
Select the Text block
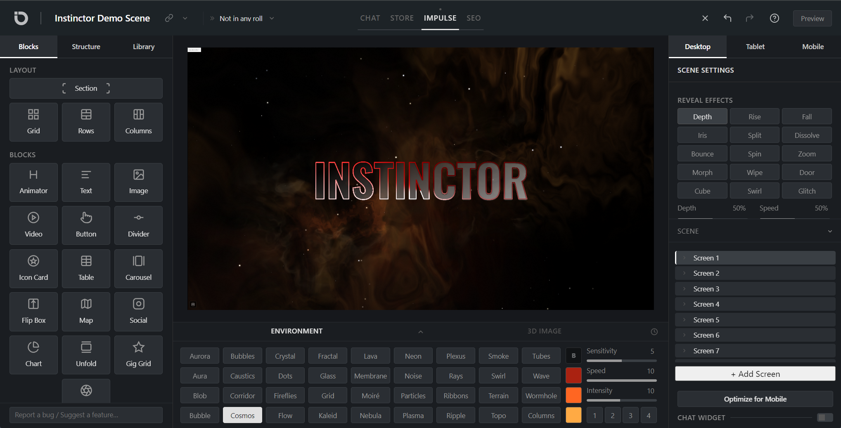point(86,182)
